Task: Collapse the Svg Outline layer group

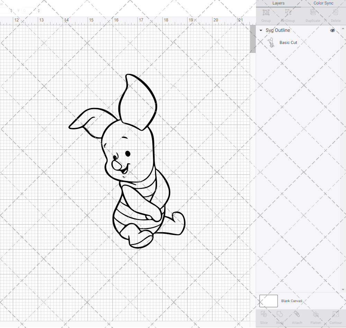Action: (x=261, y=30)
